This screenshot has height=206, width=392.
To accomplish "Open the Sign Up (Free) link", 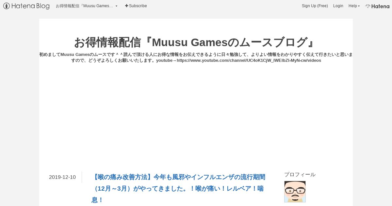I will (315, 6).
